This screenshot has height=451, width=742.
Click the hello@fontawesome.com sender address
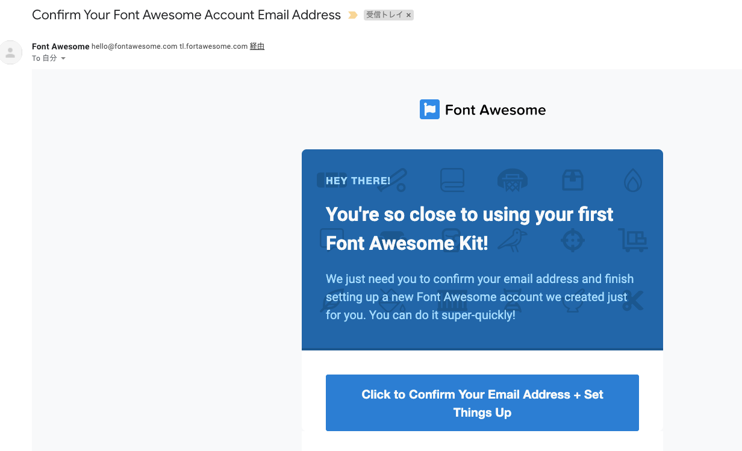click(134, 46)
